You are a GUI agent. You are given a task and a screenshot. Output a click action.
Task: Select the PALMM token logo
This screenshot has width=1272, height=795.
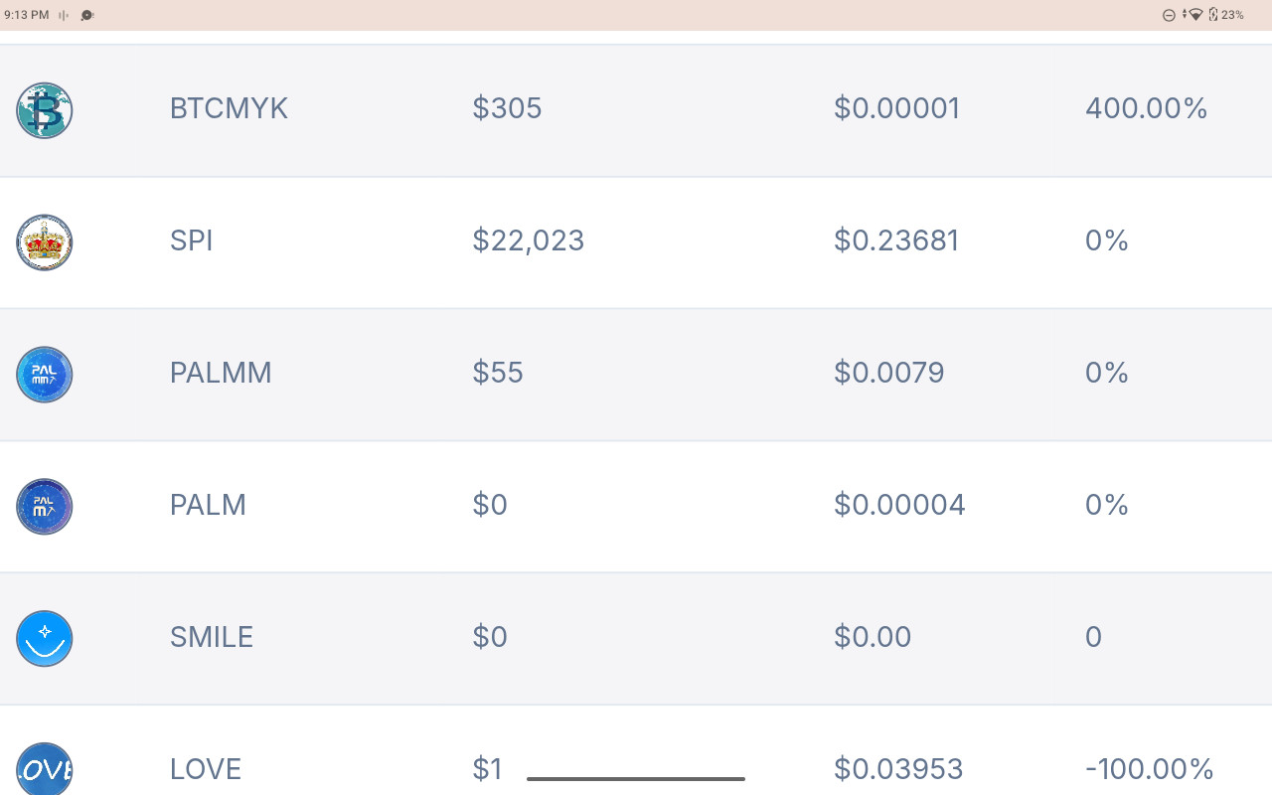pyautogui.click(x=45, y=375)
